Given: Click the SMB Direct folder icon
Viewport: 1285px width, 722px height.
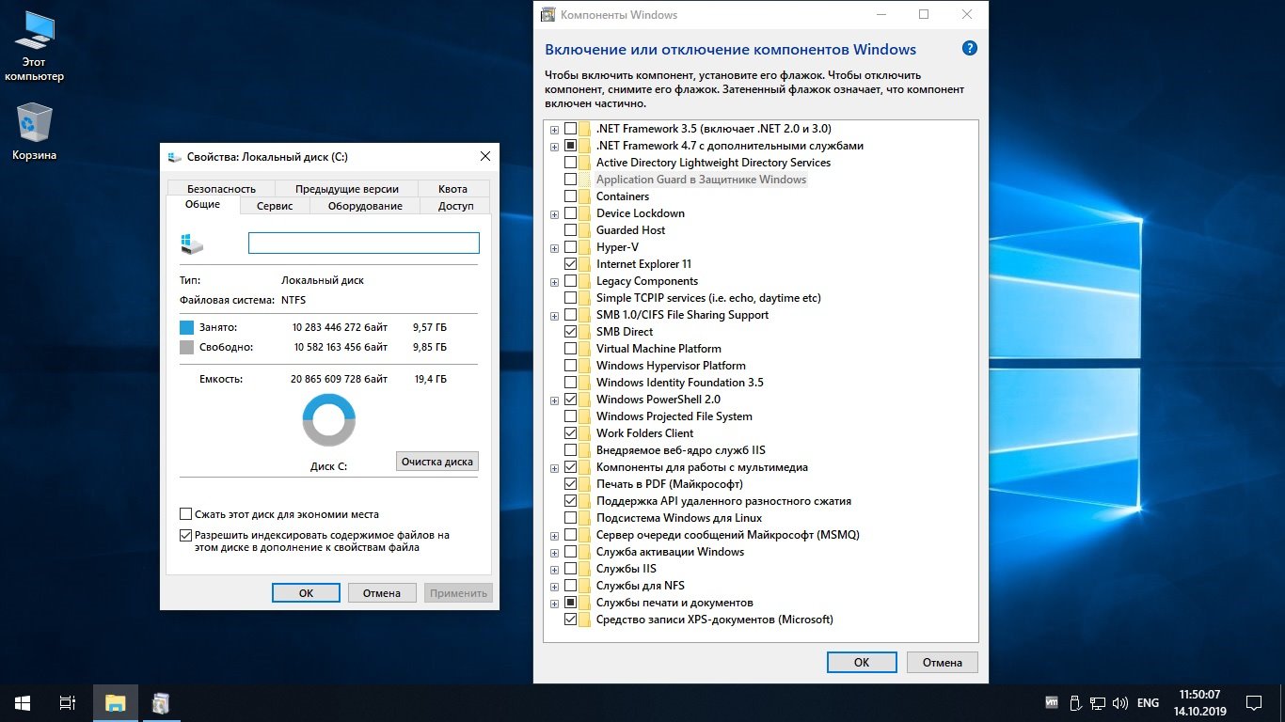Looking at the screenshot, I should click(x=585, y=332).
